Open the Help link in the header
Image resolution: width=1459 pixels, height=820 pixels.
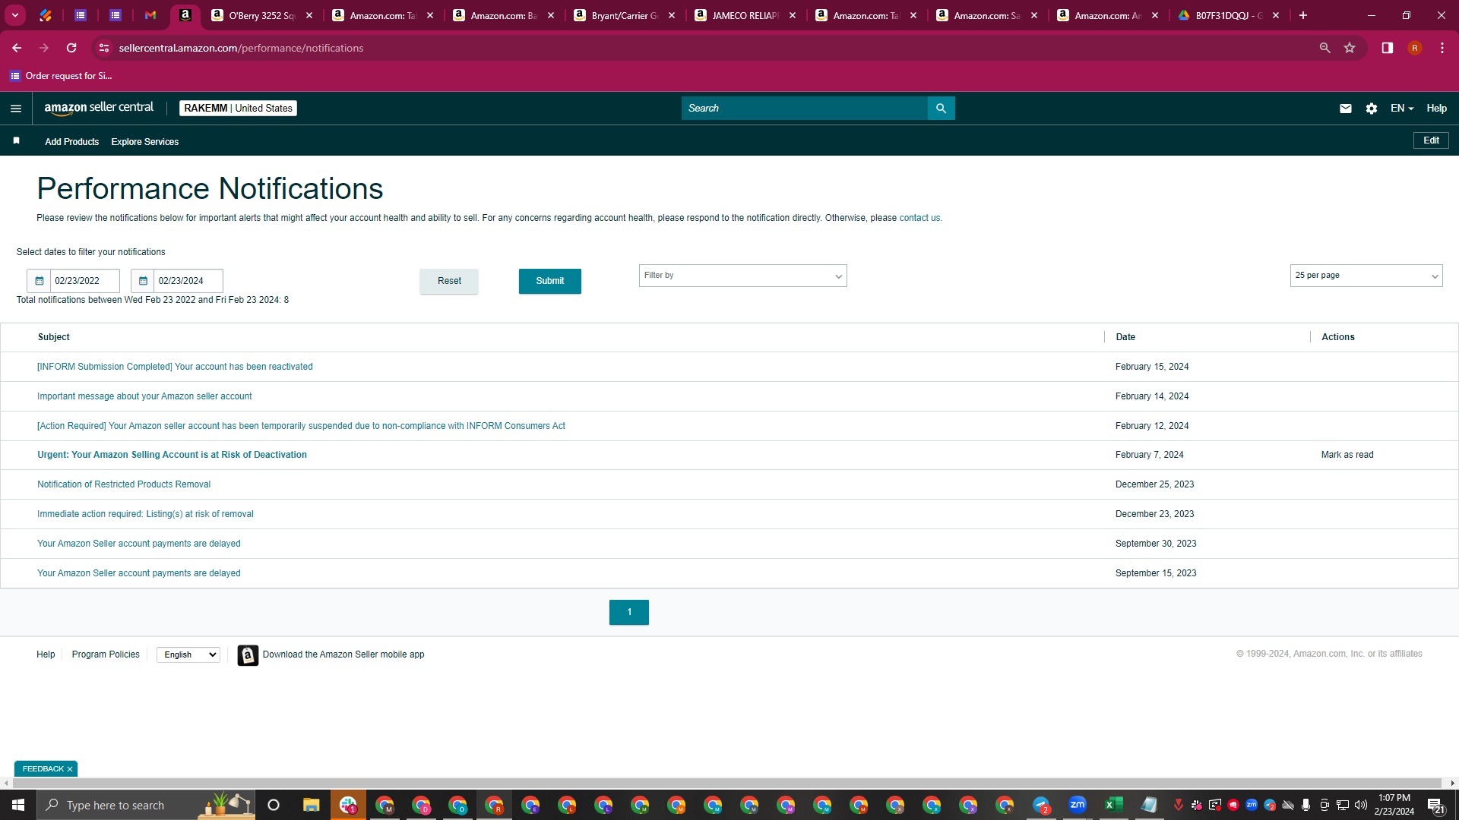pos(1436,109)
